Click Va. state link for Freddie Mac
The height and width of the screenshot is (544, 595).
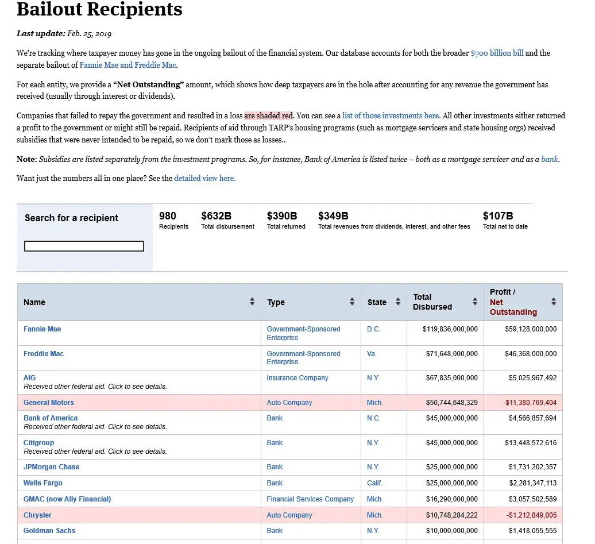pyautogui.click(x=372, y=354)
